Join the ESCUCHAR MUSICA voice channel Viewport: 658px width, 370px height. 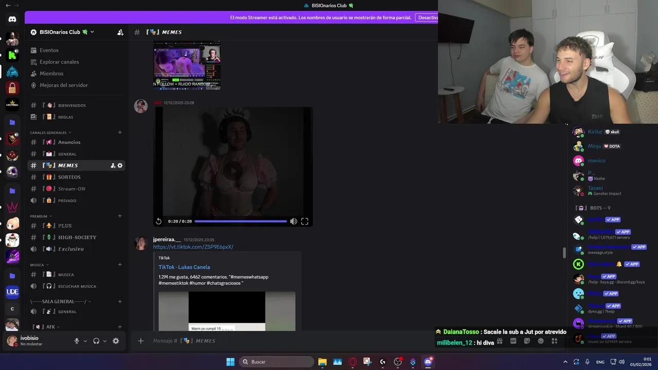[77, 286]
